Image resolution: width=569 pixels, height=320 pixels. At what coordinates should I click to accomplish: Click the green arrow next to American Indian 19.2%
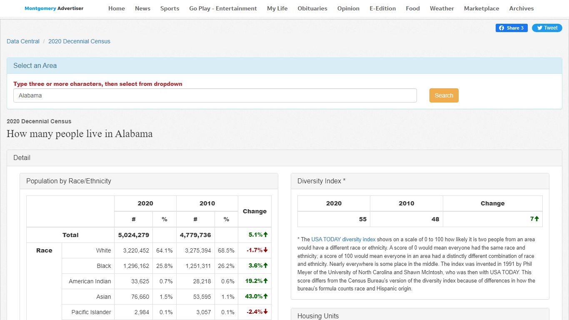266,281
